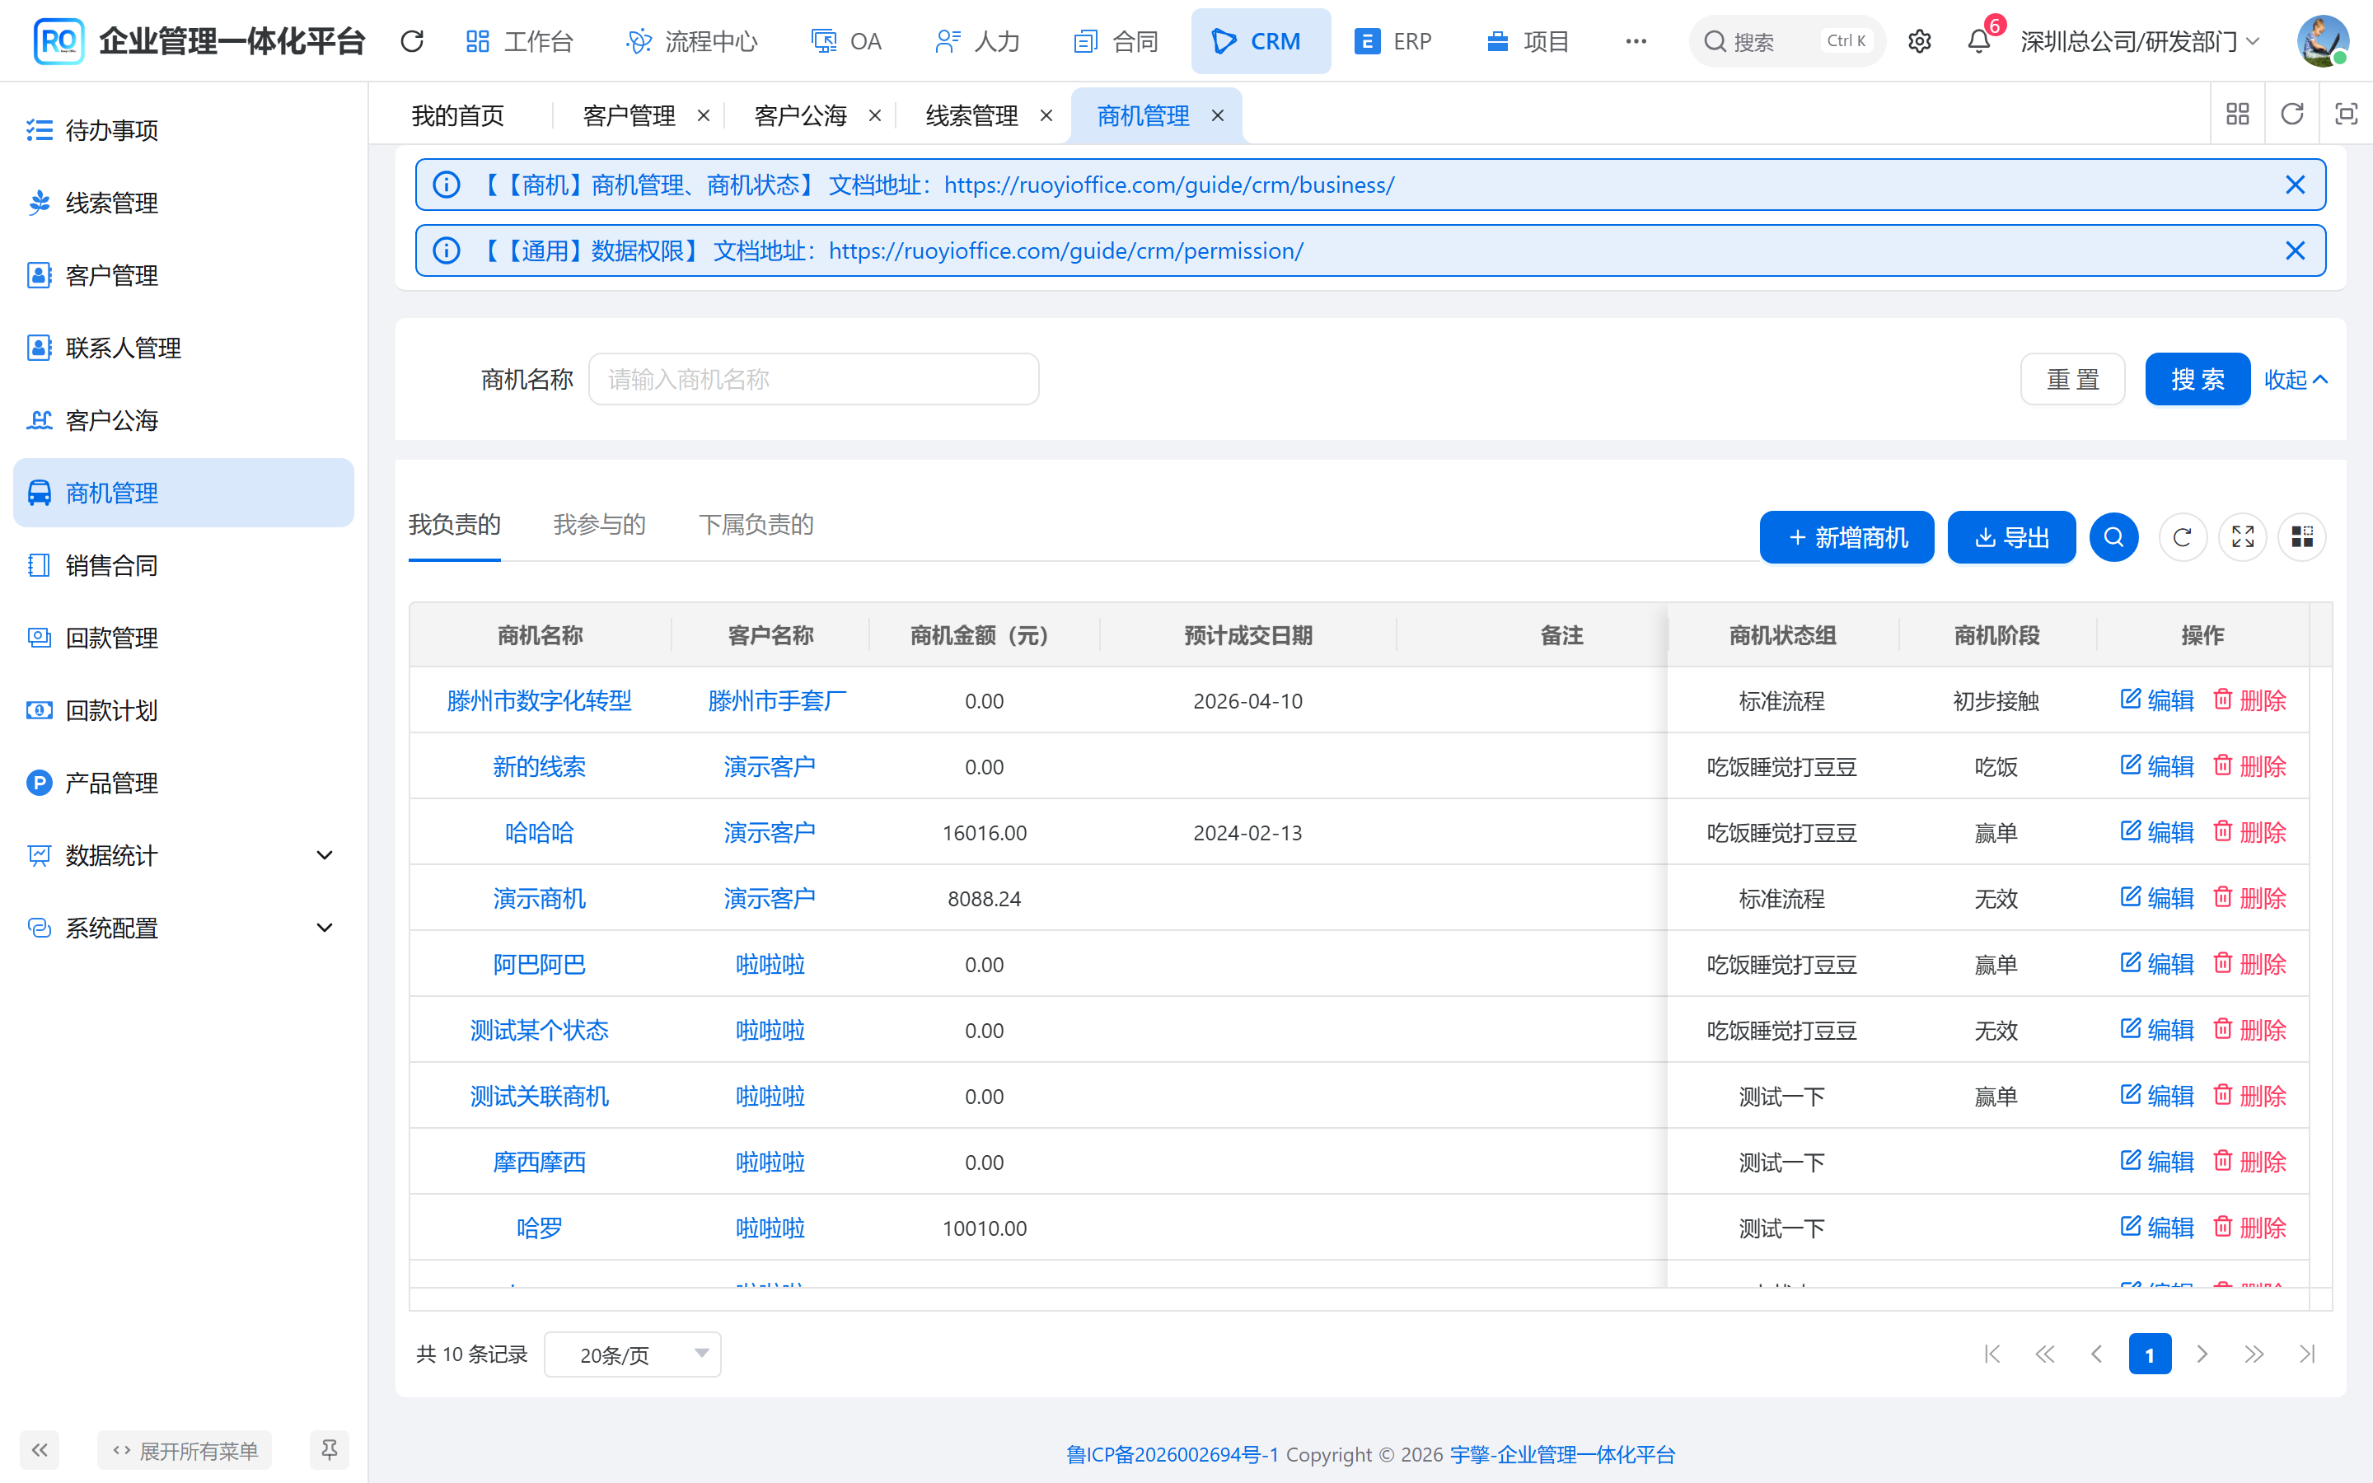The height and width of the screenshot is (1483, 2373).
Task: Open 销售合同 in sidebar
Action: click(184, 565)
